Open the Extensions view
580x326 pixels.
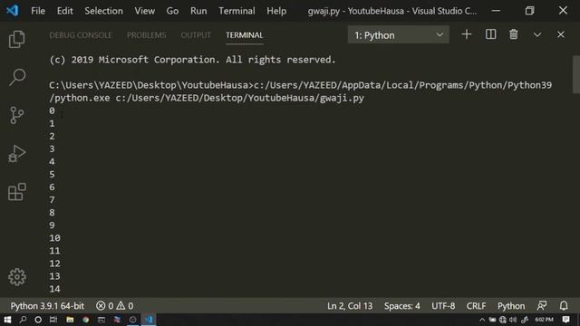16,192
